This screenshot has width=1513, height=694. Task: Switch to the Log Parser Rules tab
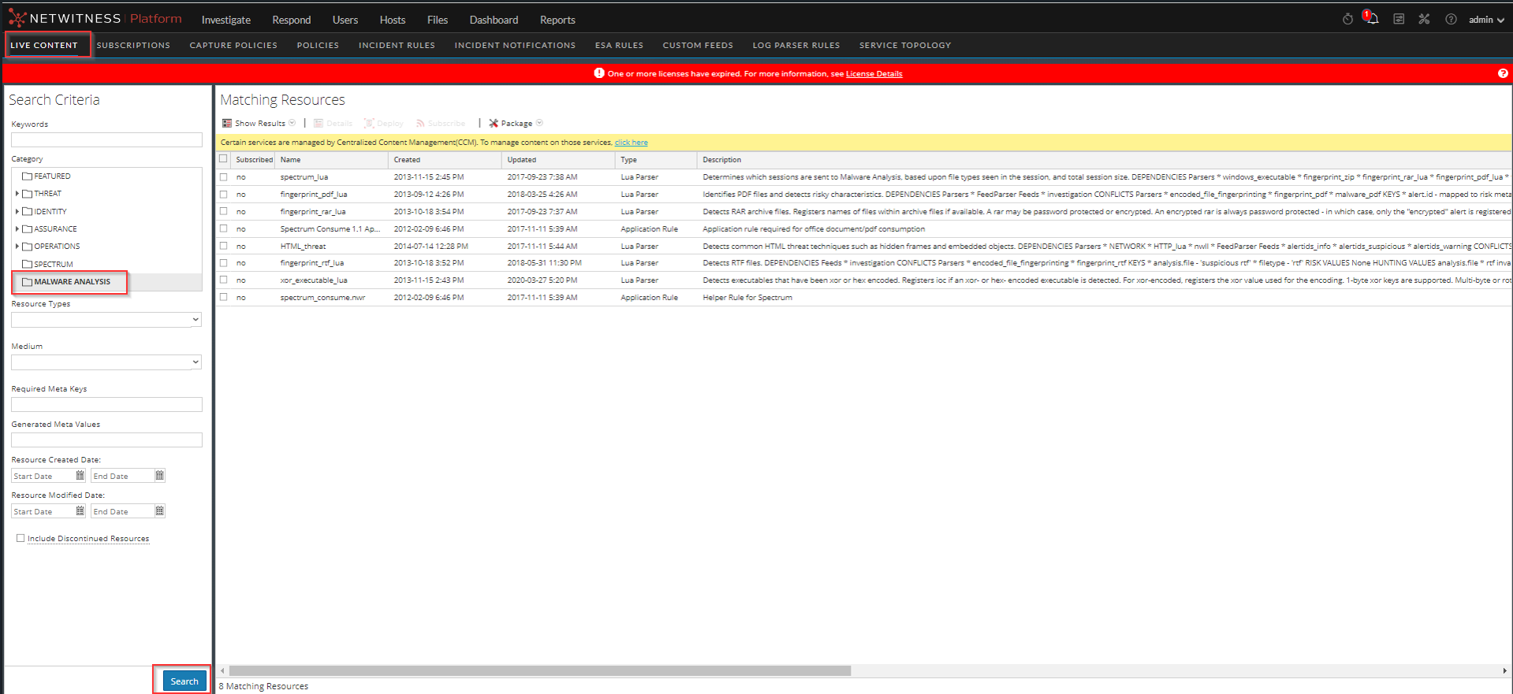[796, 45]
